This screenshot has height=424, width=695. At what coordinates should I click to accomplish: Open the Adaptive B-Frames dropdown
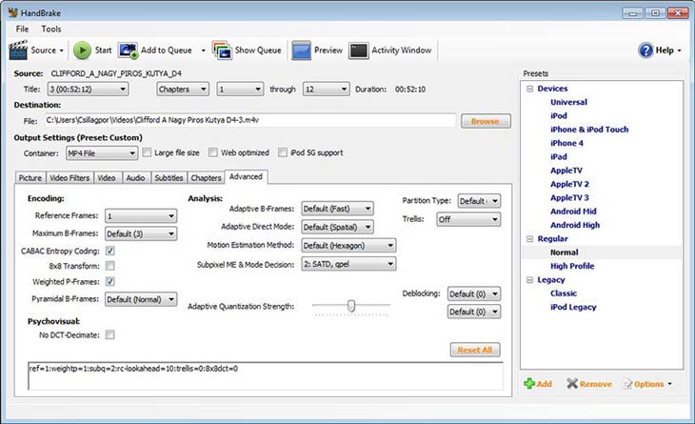click(337, 209)
